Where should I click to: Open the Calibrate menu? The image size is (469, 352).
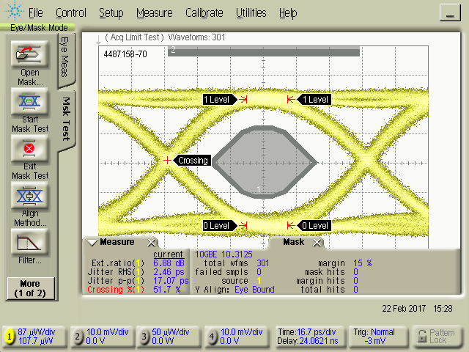[x=204, y=13]
